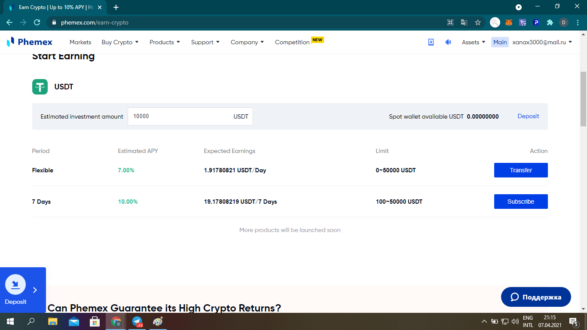This screenshot has width=587, height=330.
Task: Click the 0~50000 USDT limit text
Action: point(396,170)
